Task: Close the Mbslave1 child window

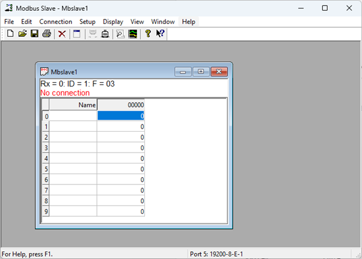Action: coord(219,72)
